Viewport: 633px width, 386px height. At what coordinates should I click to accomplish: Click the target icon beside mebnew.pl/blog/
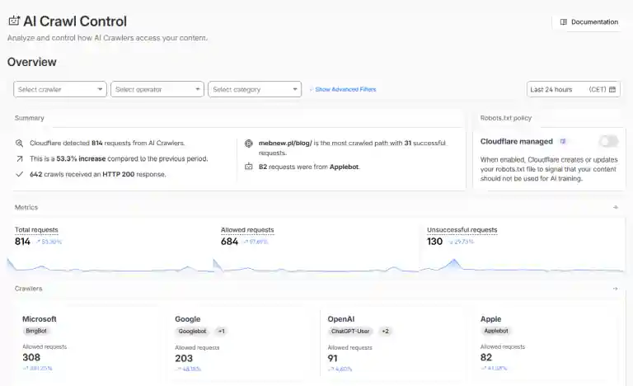249,143
